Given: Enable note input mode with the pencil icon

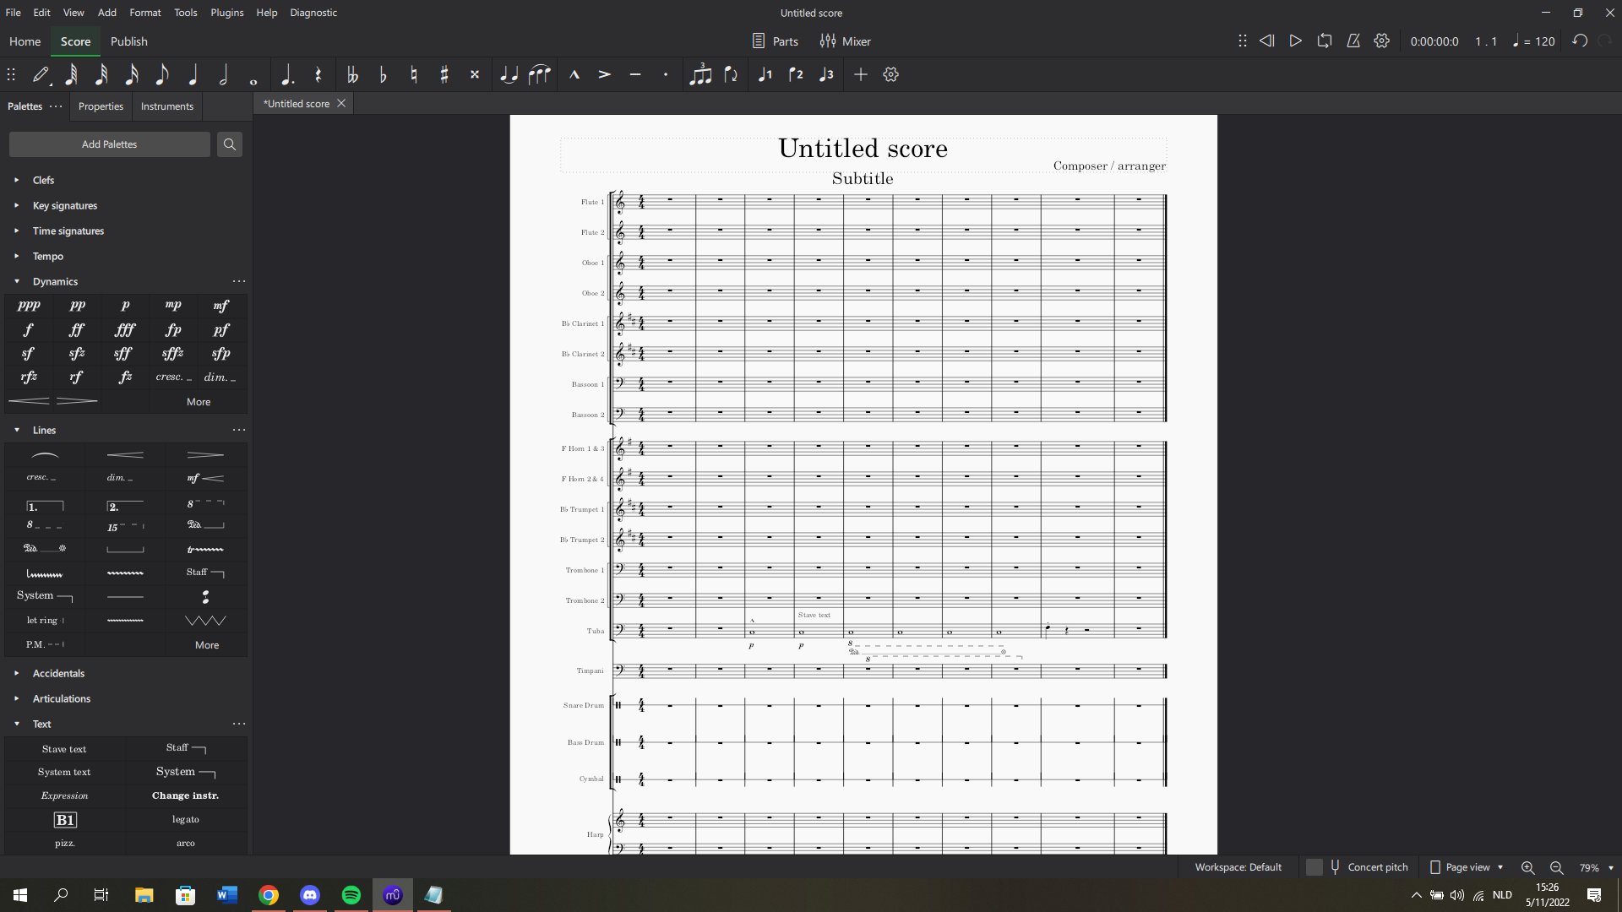Looking at the screenshot, I should 41,74.
